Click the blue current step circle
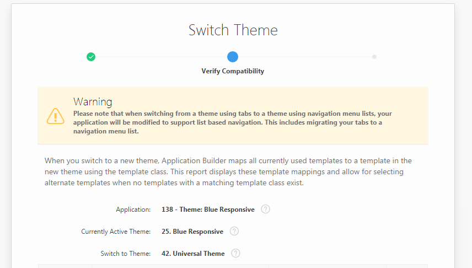This screenshot has width=472, height=268. click(x=233, y=57)
